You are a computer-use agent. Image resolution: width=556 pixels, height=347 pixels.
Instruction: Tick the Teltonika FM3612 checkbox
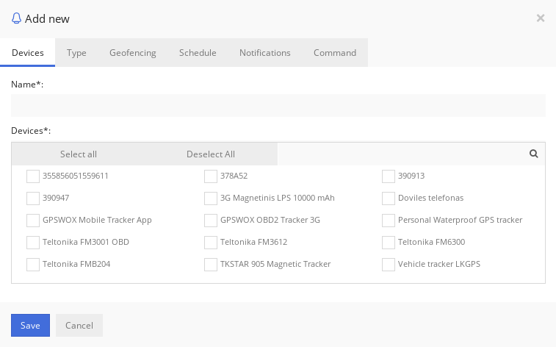tap(211, 243)
